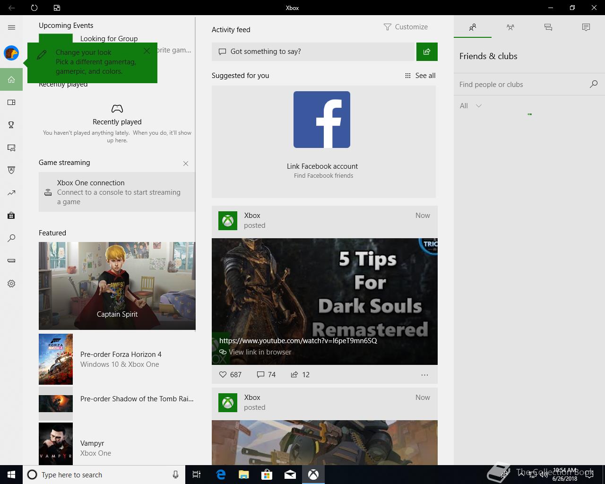605x484 pixels.
Task: Open Xbox One connection streaming tile
Action: tap(117, 192)
